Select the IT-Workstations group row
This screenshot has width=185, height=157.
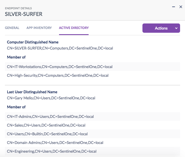[x=60, y=67]
